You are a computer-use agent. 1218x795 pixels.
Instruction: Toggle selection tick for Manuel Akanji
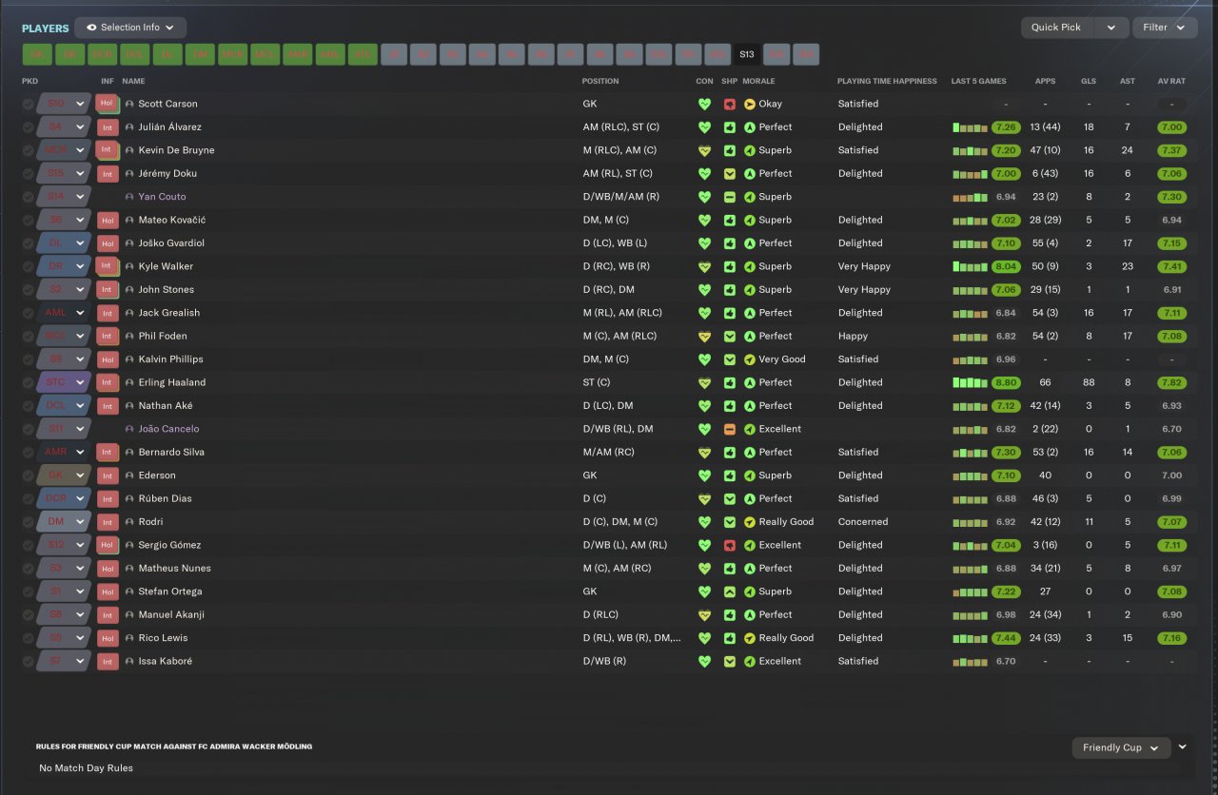tap(29, 614)
